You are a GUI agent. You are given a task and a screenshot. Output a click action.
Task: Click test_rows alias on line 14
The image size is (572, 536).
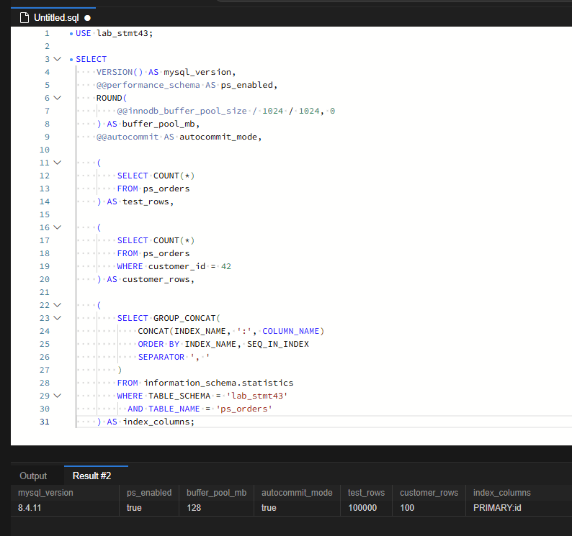146,202
